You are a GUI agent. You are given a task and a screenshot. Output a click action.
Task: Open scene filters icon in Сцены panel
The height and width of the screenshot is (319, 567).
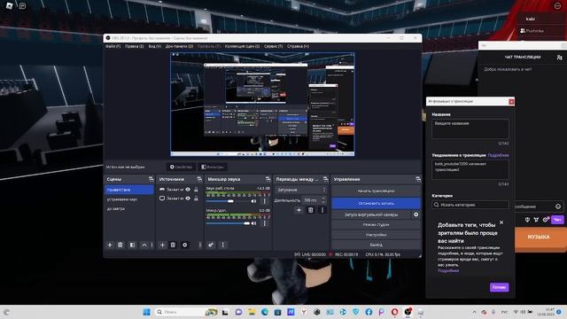[x=132, y=245]
